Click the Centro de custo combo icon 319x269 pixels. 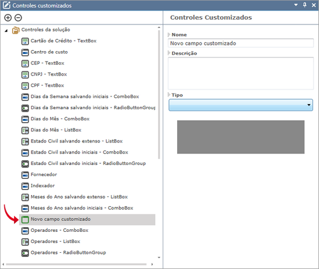click(x=25, y=52)
